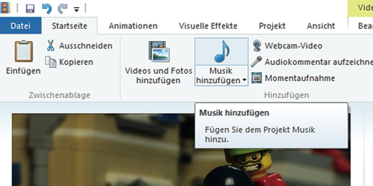Go to the Projekt tab
The height and width of the screenshot is (186, 373).
[x=272, y=26]
